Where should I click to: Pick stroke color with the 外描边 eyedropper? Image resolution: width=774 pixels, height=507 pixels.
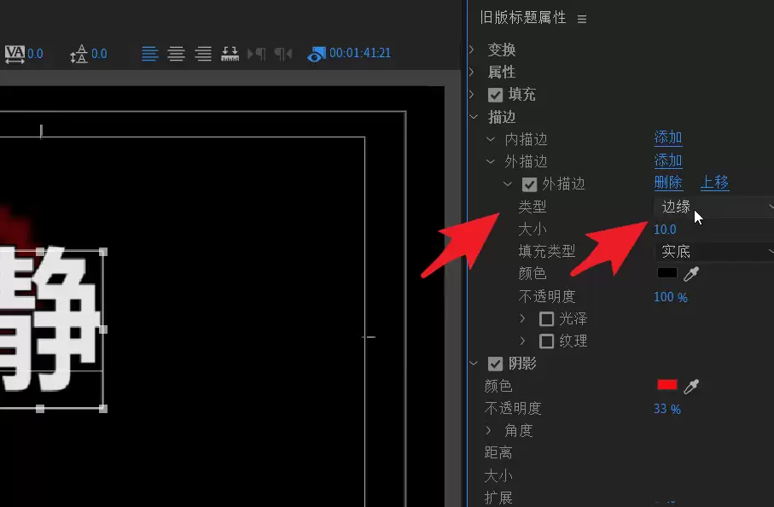(691, 274)
